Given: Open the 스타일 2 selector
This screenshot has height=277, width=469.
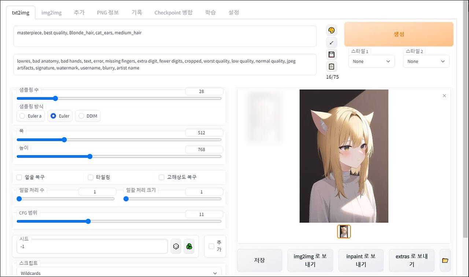Looking at the screenshot, I should click(426, 61).
